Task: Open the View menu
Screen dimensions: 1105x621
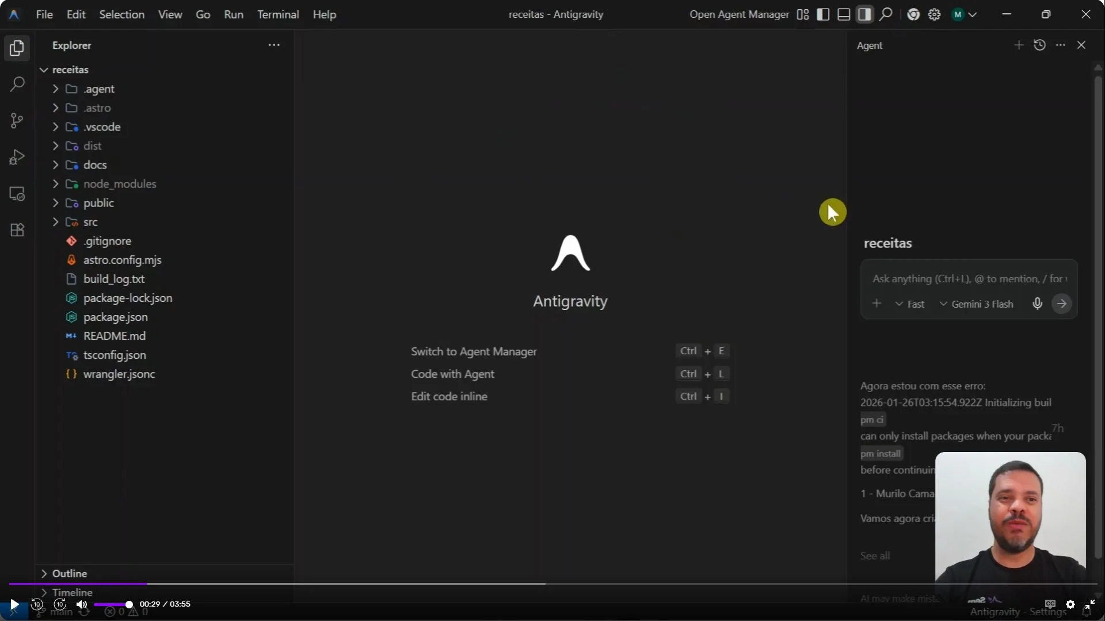Action: 170,14
